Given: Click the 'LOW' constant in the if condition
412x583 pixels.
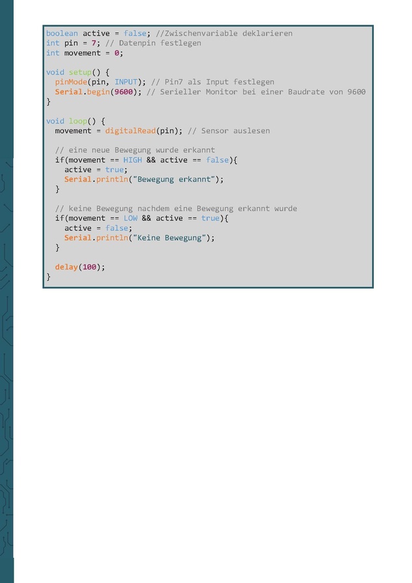Looking at the screenshot, I should pyautogui.click(x=130, y=218).
